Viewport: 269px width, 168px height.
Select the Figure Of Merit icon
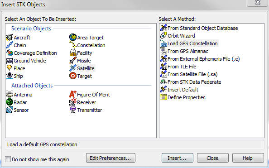[73, 94]
